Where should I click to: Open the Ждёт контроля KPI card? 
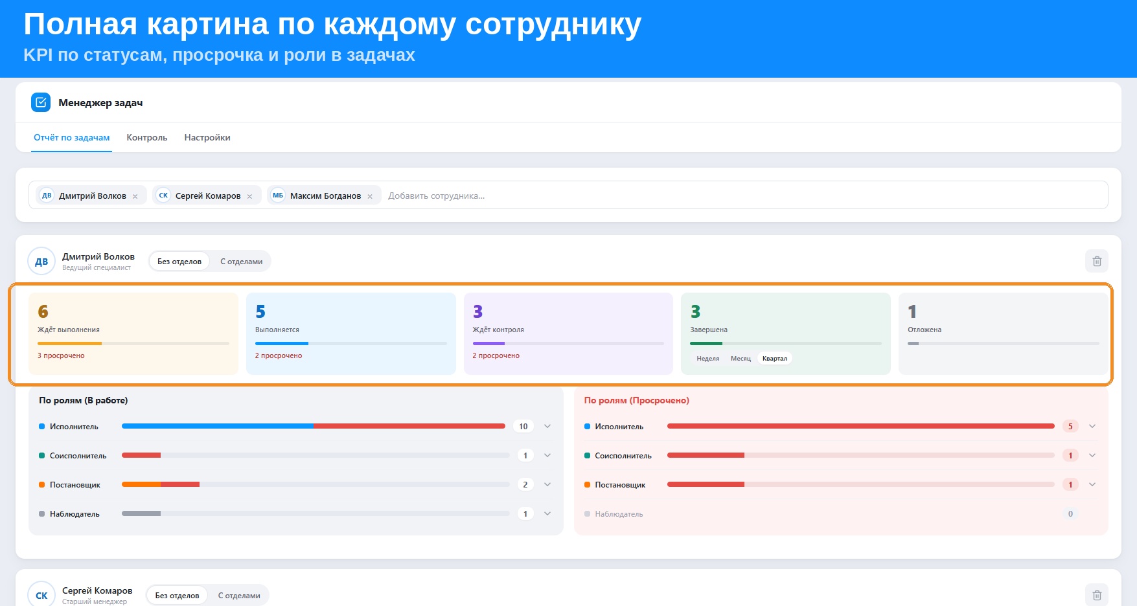[568, 333]
